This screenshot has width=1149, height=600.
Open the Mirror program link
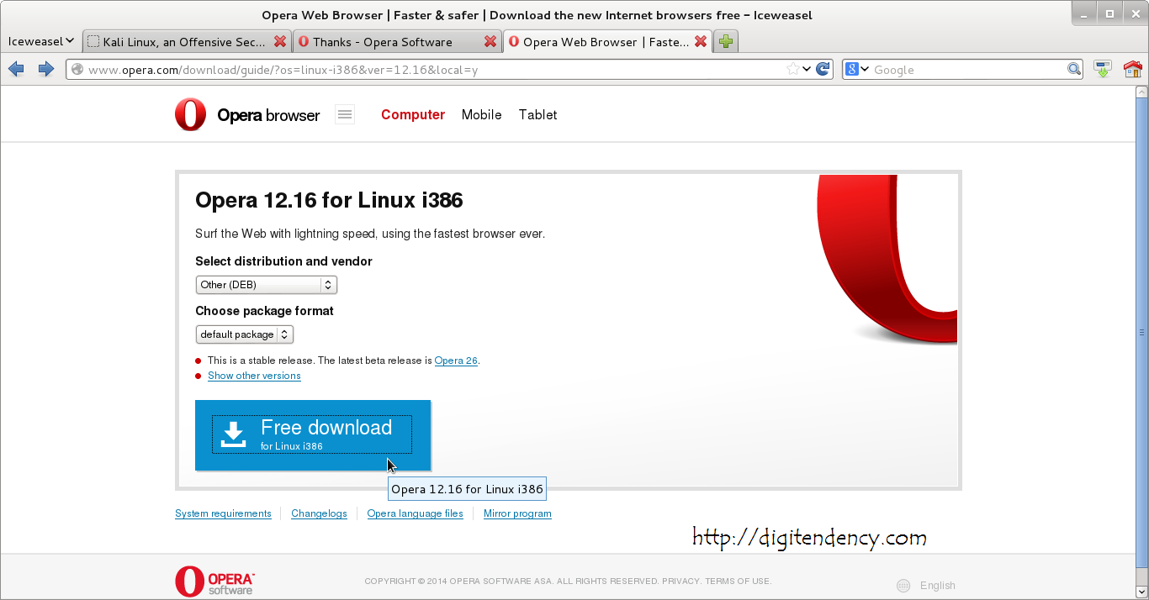coord(517,513)
